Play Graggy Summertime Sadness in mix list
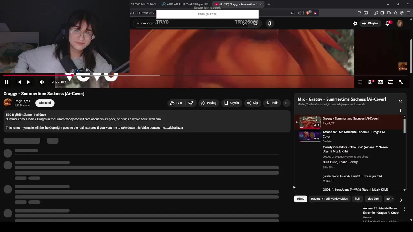This screenshot has width=413, height=232. pos(349,122)
